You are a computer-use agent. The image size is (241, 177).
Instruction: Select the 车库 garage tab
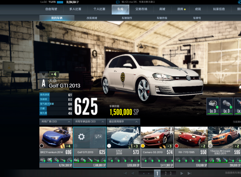point(120,9)
